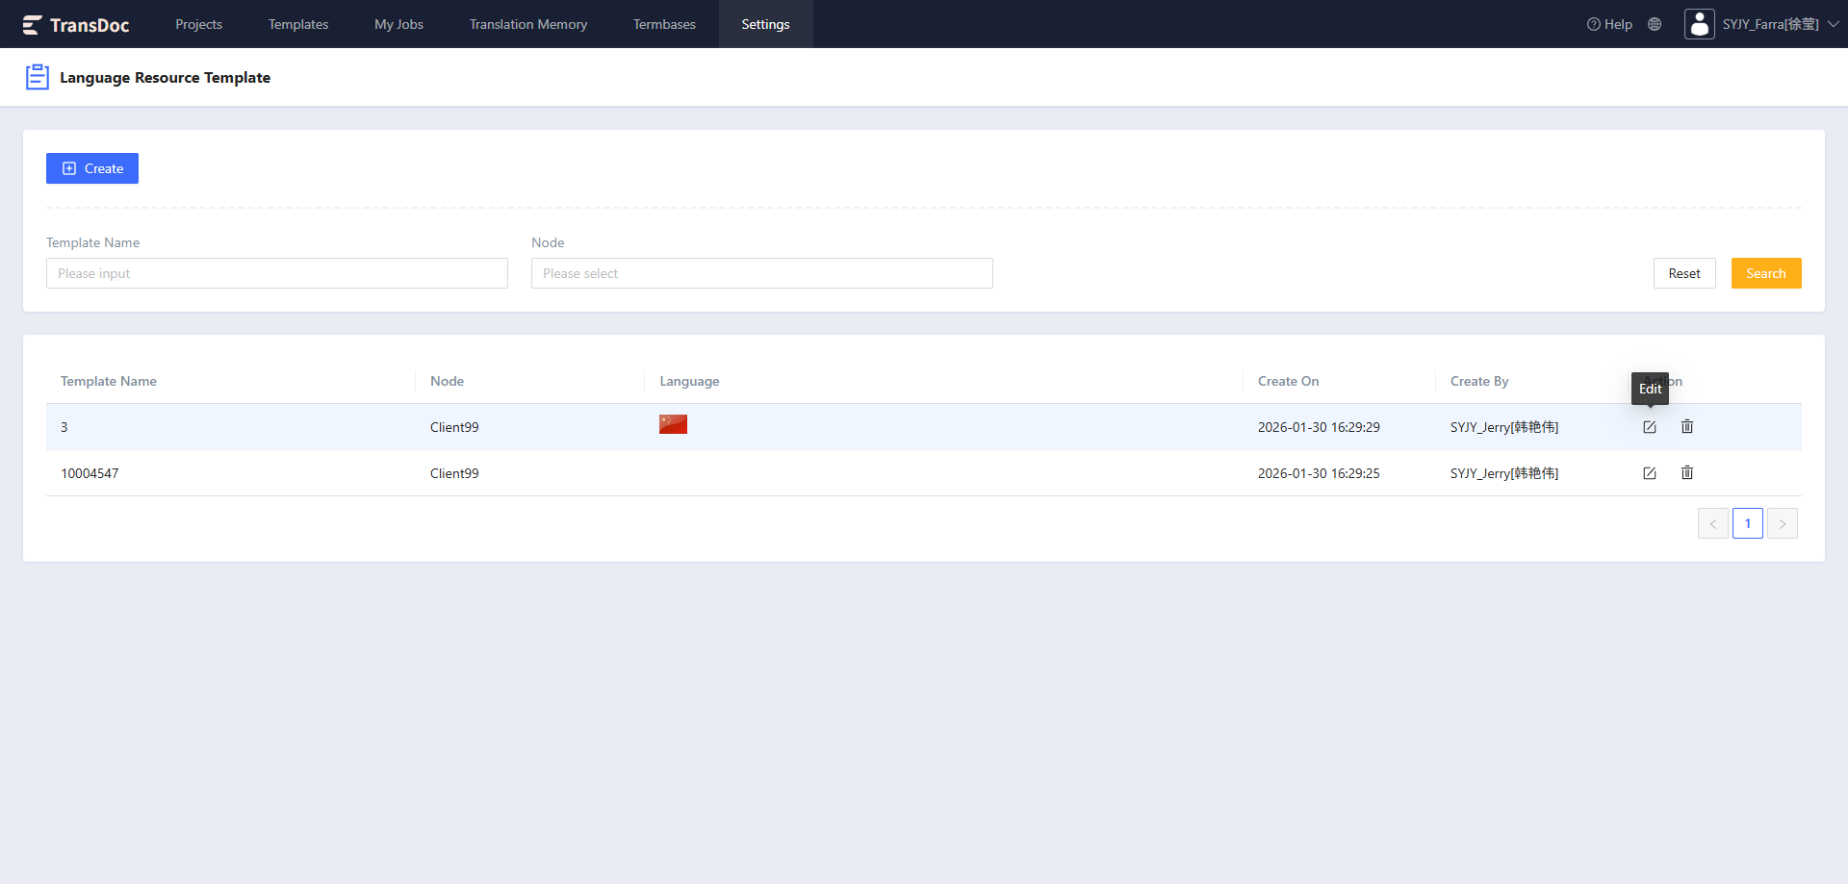Click the Create By column header
1848x884 pixels.
(1479, 381)
